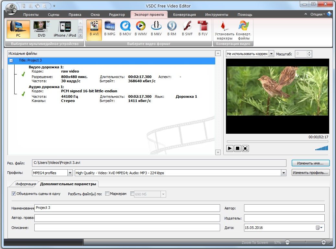Switch to the Правка tab
Viewport: 336px width, 249px height.
[75, 15]
